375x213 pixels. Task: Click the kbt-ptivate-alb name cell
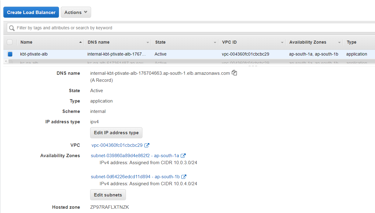tap(34, 54)
